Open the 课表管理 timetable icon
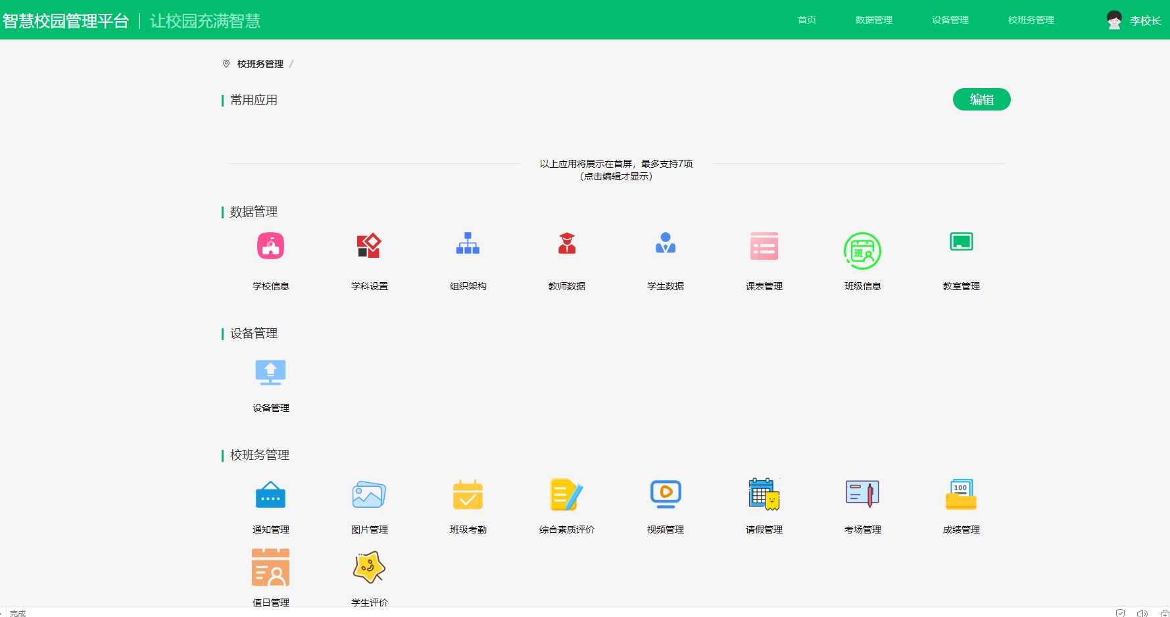1170x617 pixels. pyautogui.click(x=764, y=246)
